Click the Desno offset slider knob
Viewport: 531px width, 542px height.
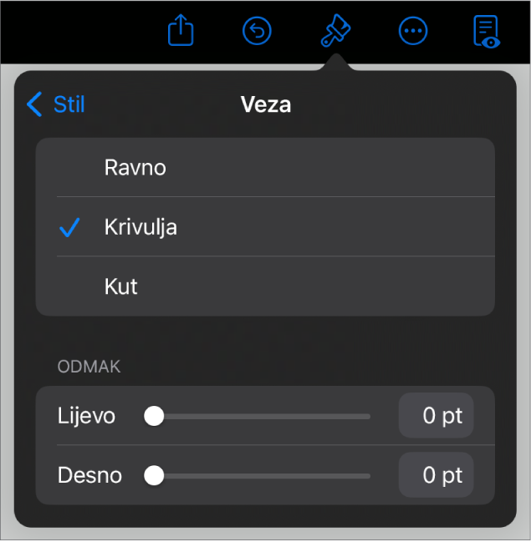[x=154, y=476]
